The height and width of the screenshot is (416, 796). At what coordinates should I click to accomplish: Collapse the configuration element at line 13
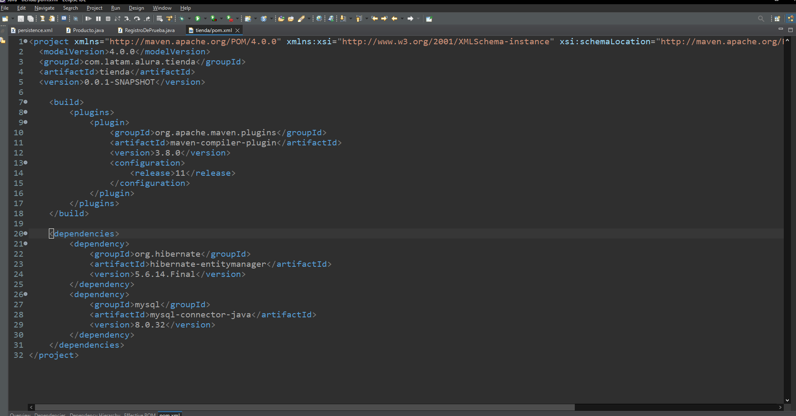pos(26,162)
